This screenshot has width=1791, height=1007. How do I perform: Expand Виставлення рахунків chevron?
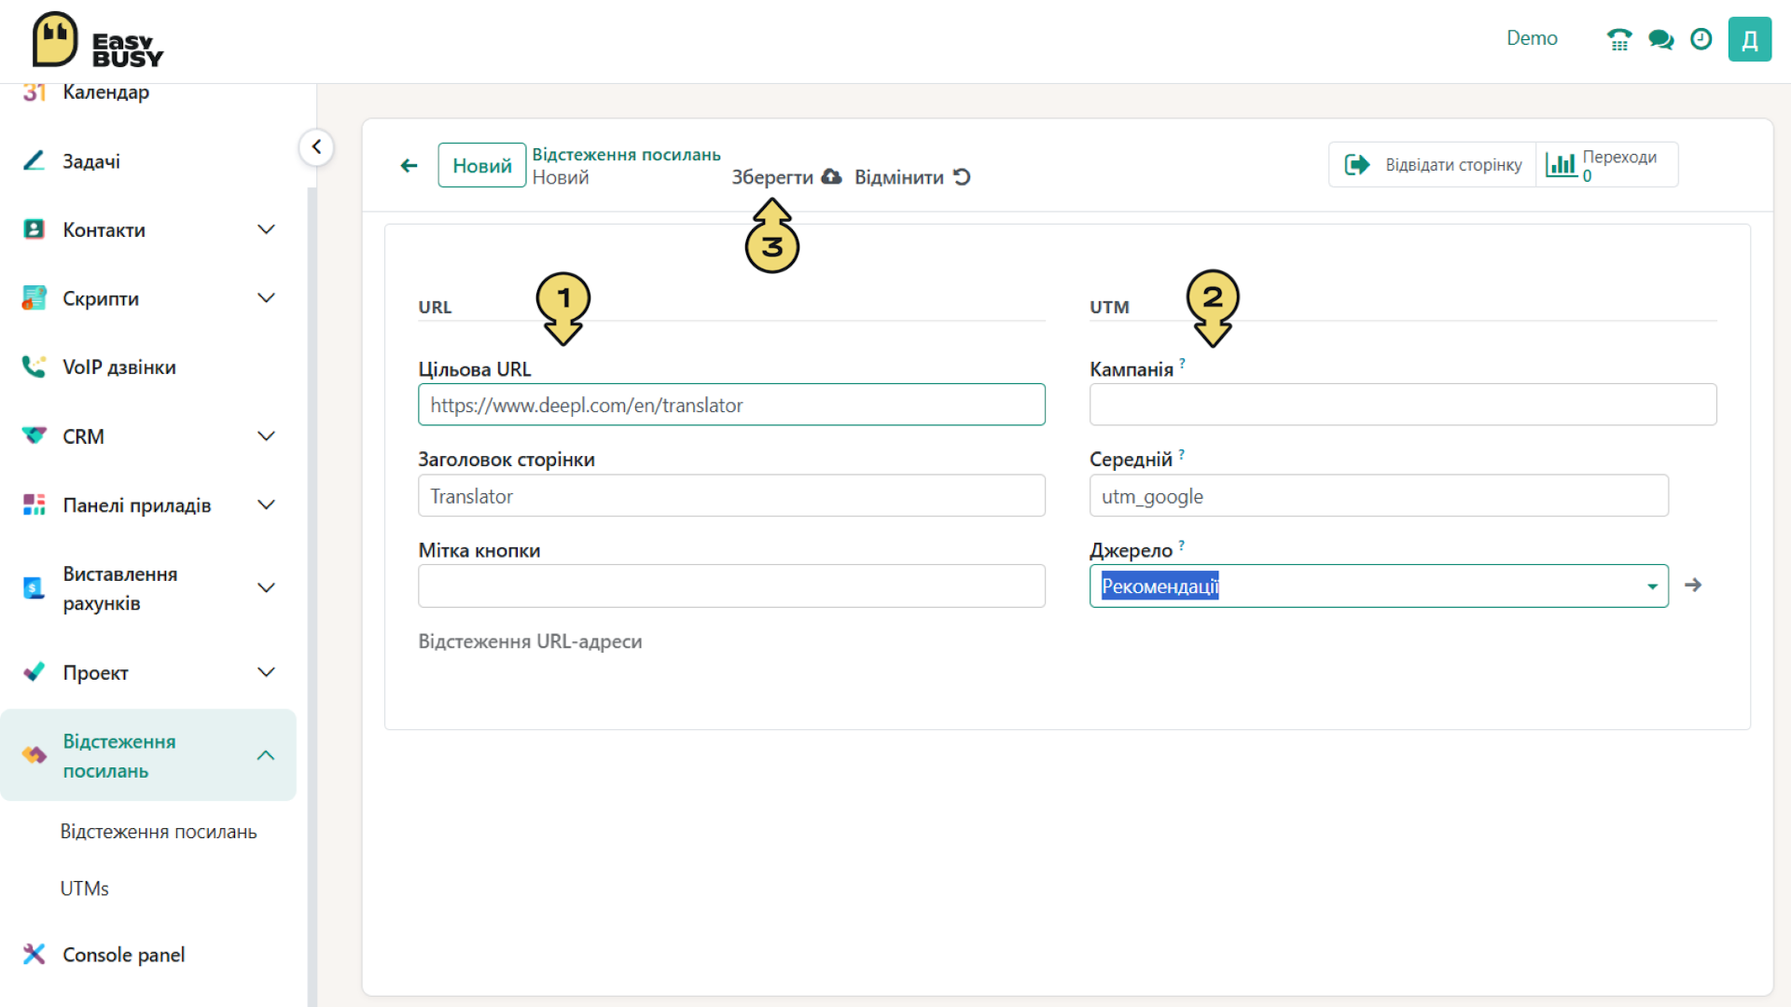click(266, 588)
